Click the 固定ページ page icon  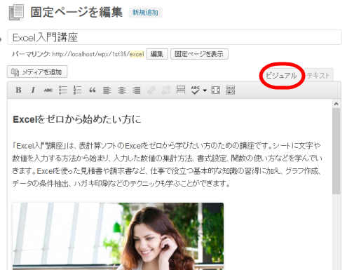16,12
